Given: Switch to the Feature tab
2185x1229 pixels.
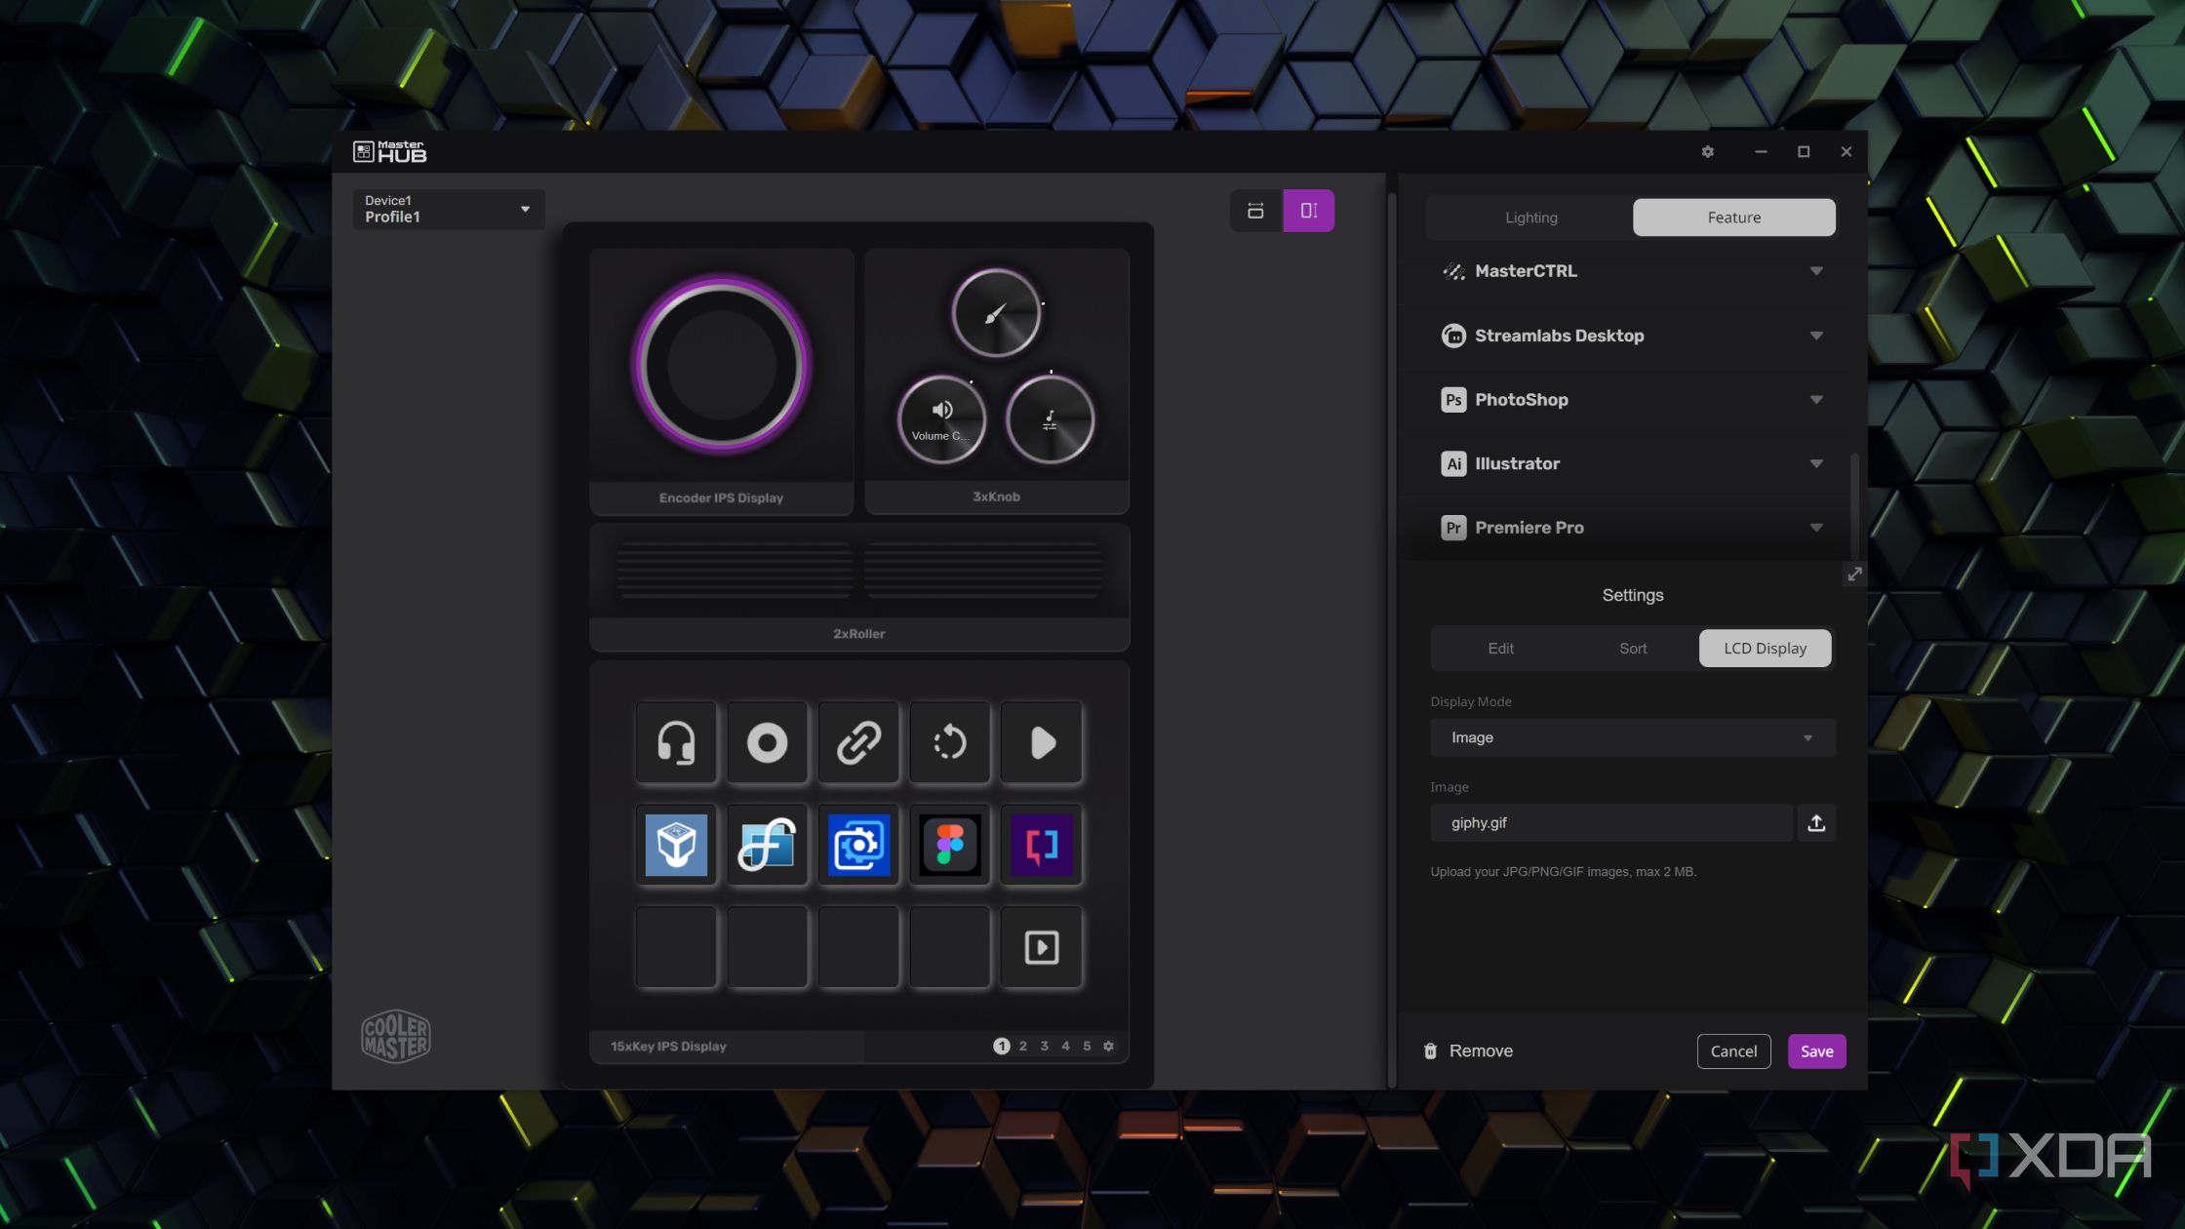Looking at the screenshot, I should coord(1733,218).
